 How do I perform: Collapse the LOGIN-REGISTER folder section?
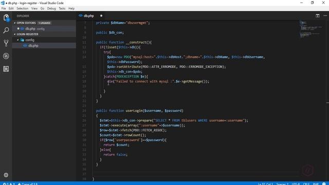(x=15, y=34)
